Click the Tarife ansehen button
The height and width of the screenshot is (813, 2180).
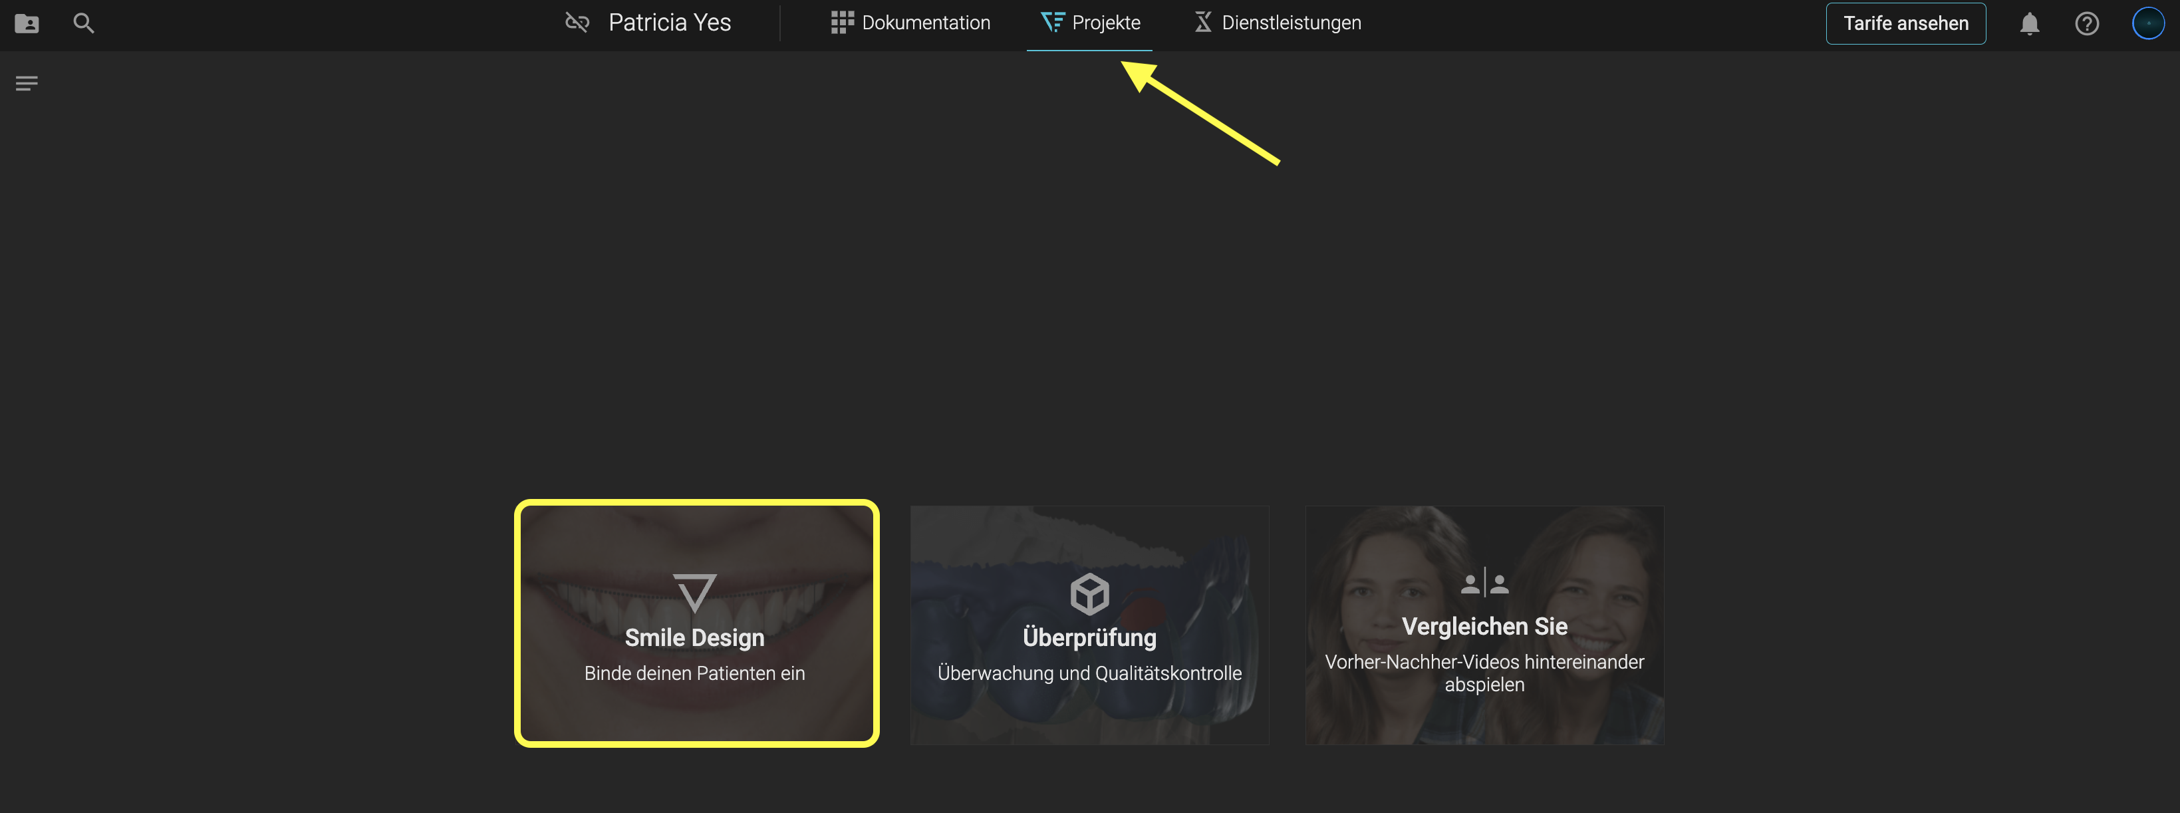point(1905,24)
